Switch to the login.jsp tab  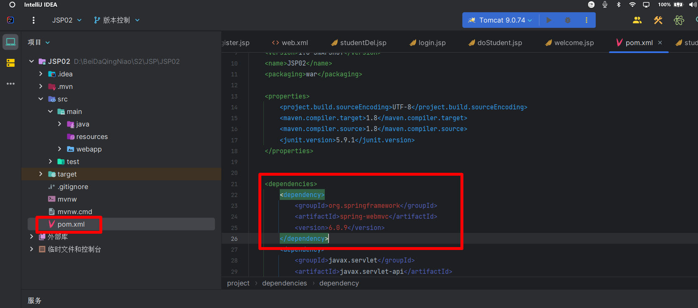[x=427, y=43]
